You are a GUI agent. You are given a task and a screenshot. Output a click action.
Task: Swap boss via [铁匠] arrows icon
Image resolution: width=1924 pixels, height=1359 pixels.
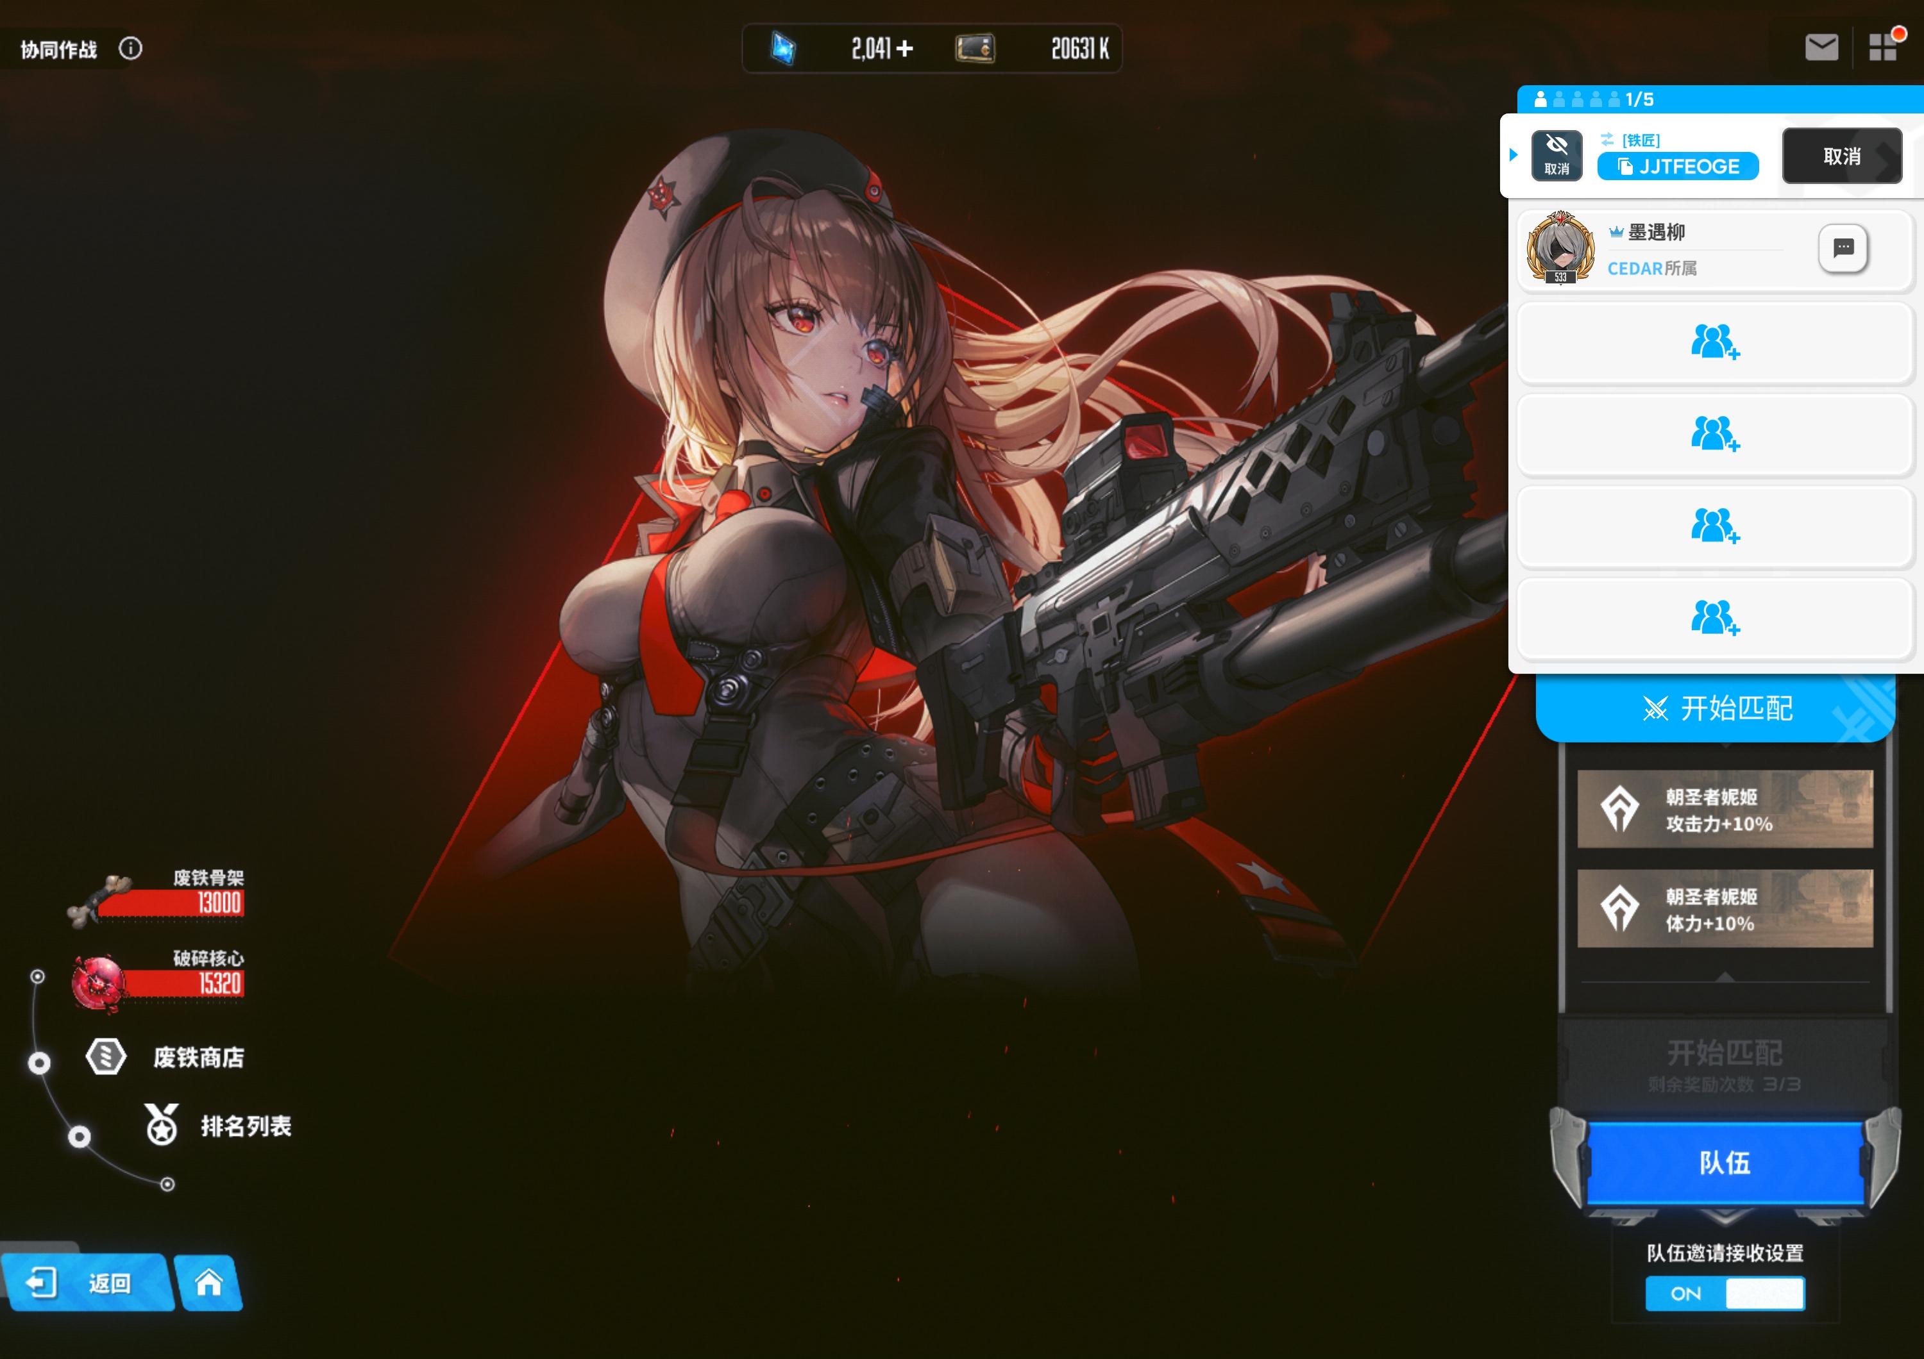(1607, 140)
